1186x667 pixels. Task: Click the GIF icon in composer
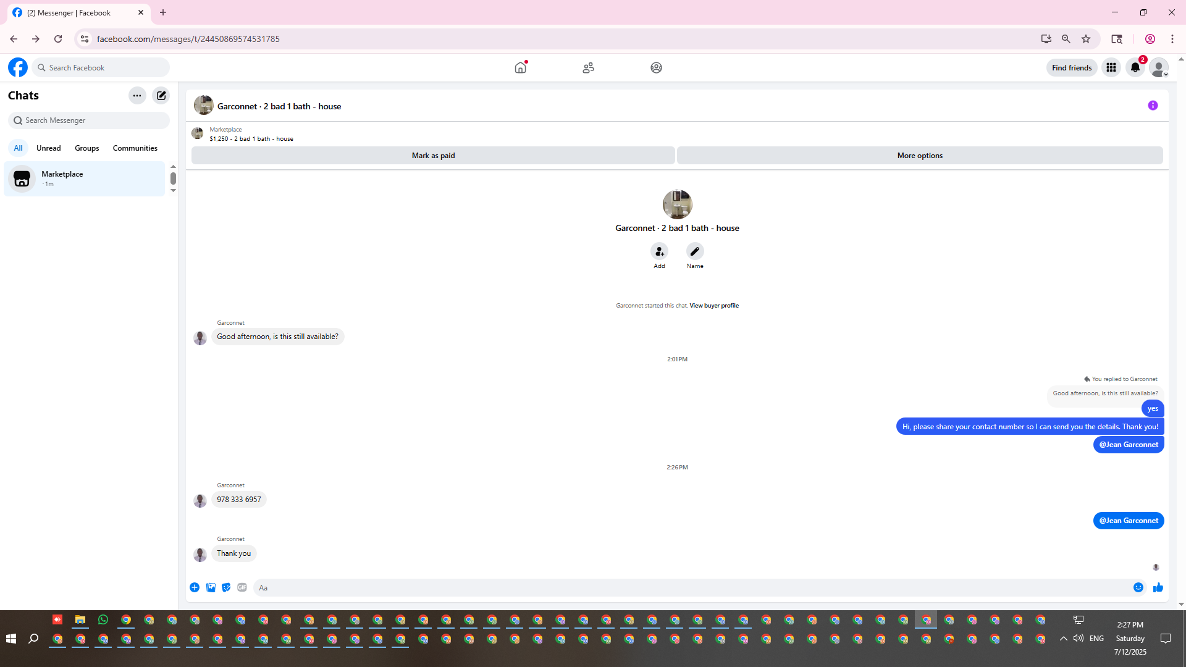pyautogui.click(x=242, y=587)
